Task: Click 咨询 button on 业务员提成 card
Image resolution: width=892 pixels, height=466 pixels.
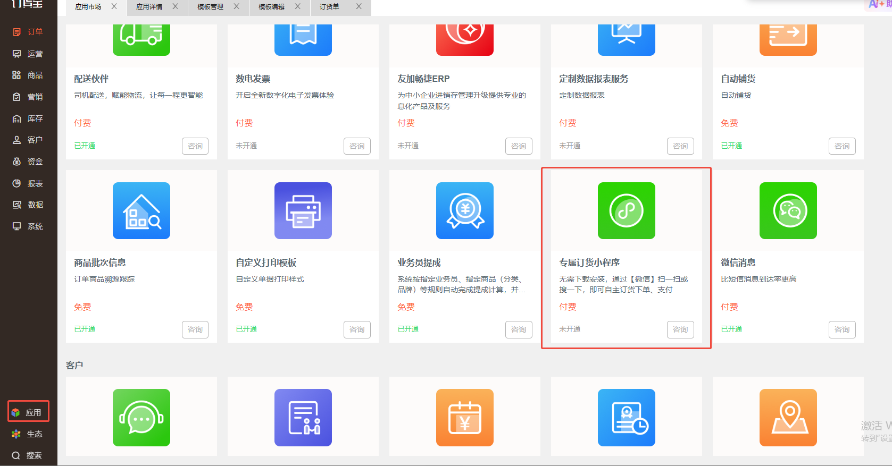Action: (x=519, y=329)
